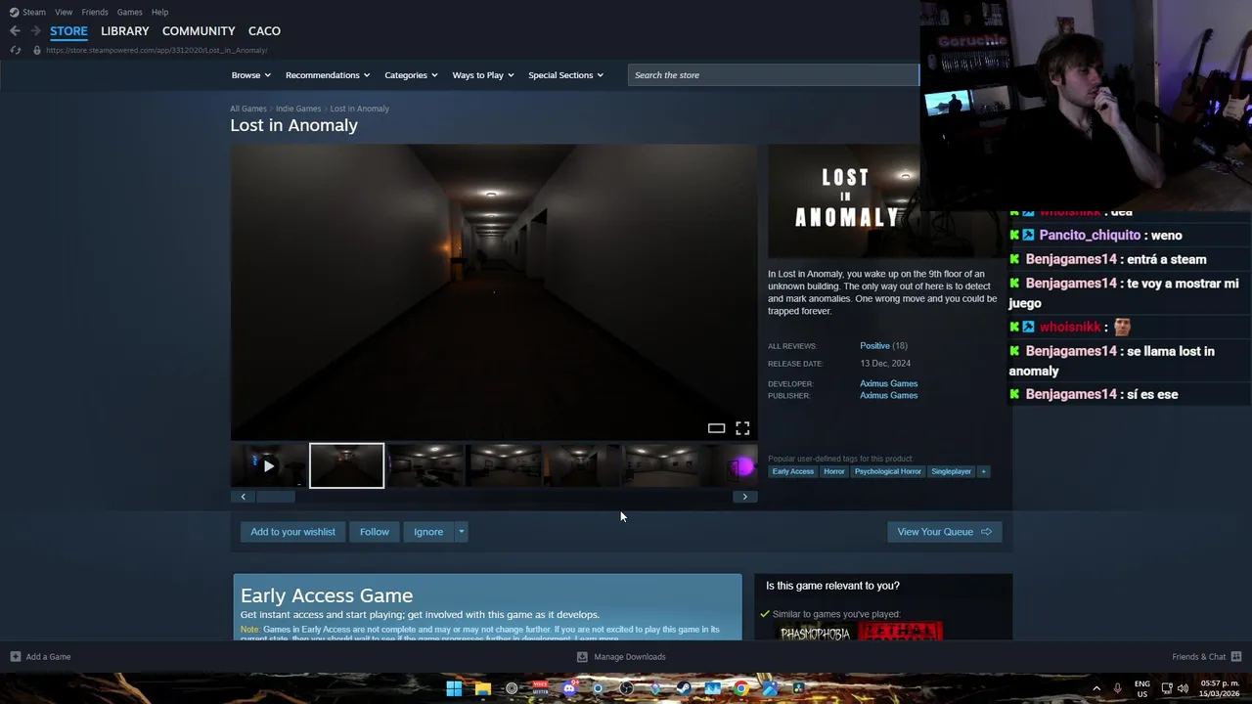This screenshot has height=704, width=1252.
Task: Toggle theater mode for the media viewer
Action: (x=716, y=428)
